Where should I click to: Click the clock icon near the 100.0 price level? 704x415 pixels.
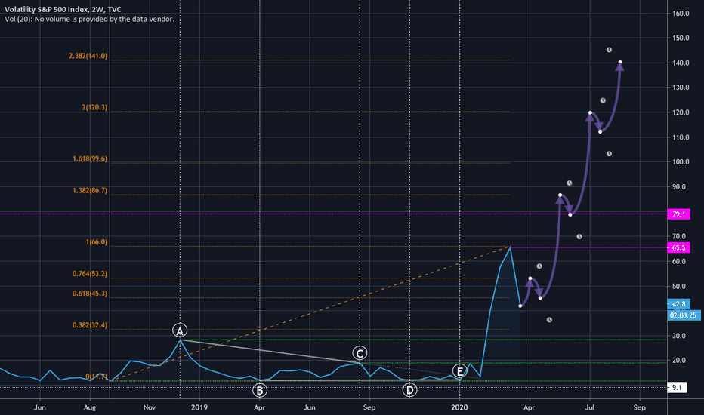pyautogui.click(x=609, y=154)
